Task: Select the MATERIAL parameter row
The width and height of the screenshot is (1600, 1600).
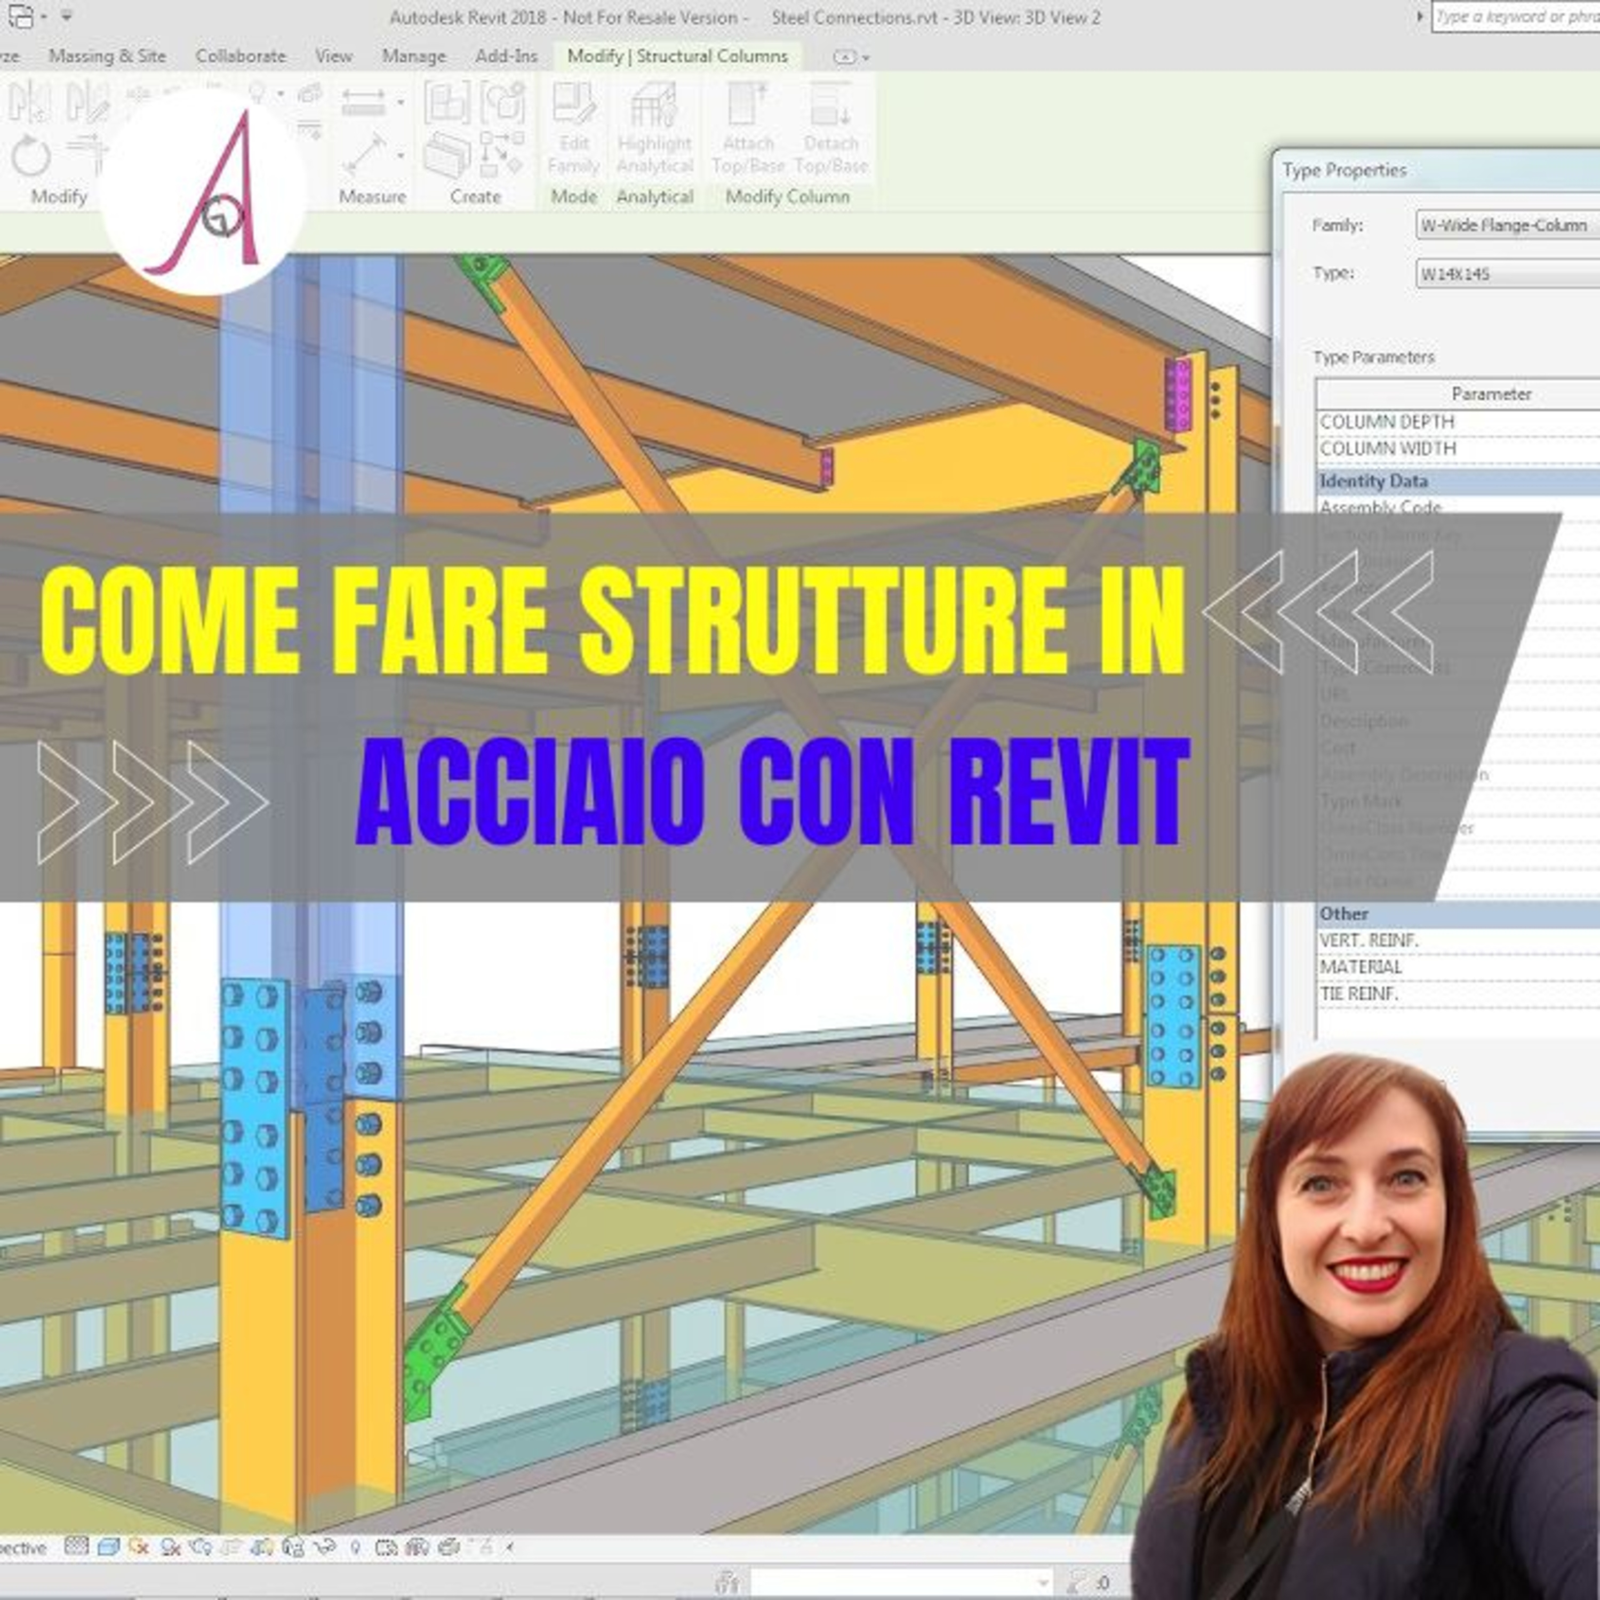Action: (1459, 967)
